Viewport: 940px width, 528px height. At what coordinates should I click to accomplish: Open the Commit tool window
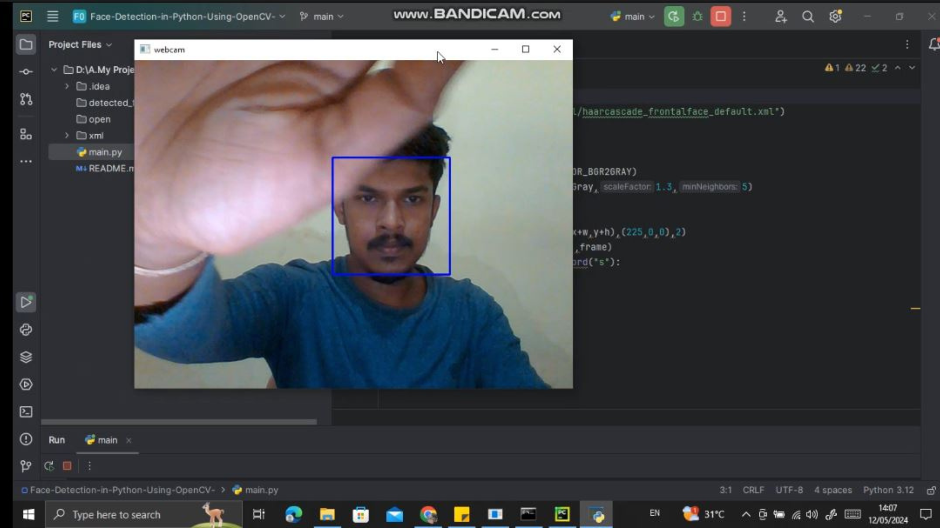coord(25,71)
